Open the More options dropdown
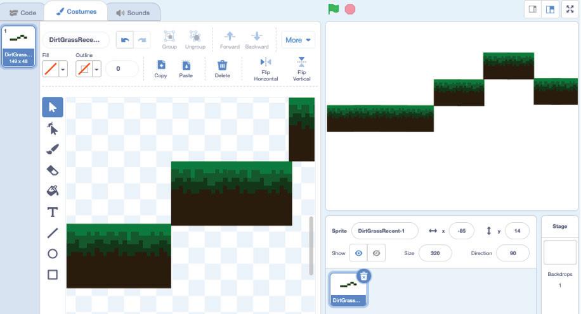This screenshot has height=314, width=581. 298,40
